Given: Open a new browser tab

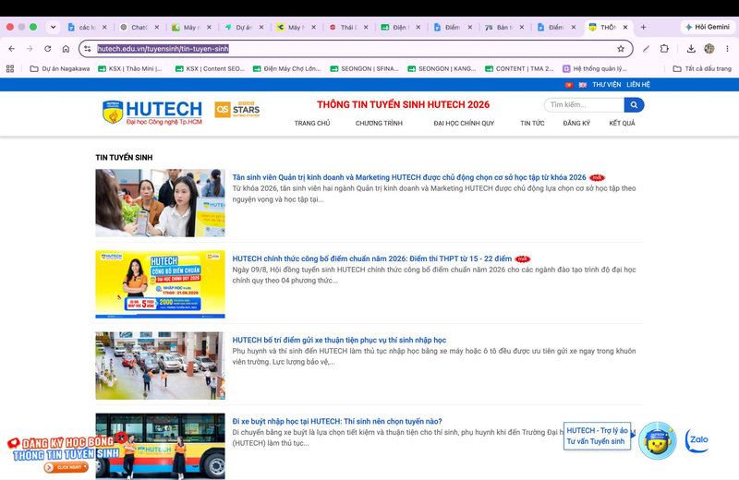Looking at the screenshot, I should [x=643, y=28].
